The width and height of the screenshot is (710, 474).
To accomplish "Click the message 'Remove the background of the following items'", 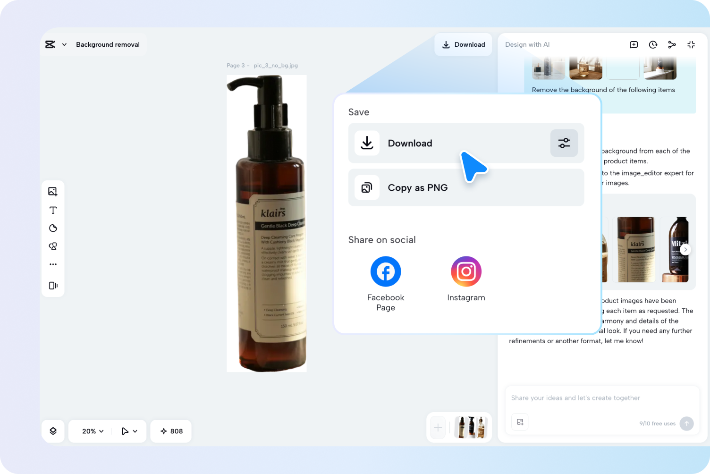I will pyautogui.click(x=603, y=90).
